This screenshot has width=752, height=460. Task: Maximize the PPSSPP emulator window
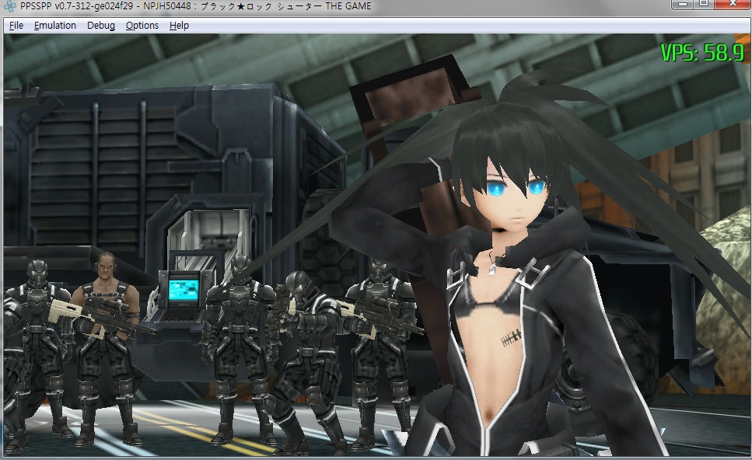[703, 5]
